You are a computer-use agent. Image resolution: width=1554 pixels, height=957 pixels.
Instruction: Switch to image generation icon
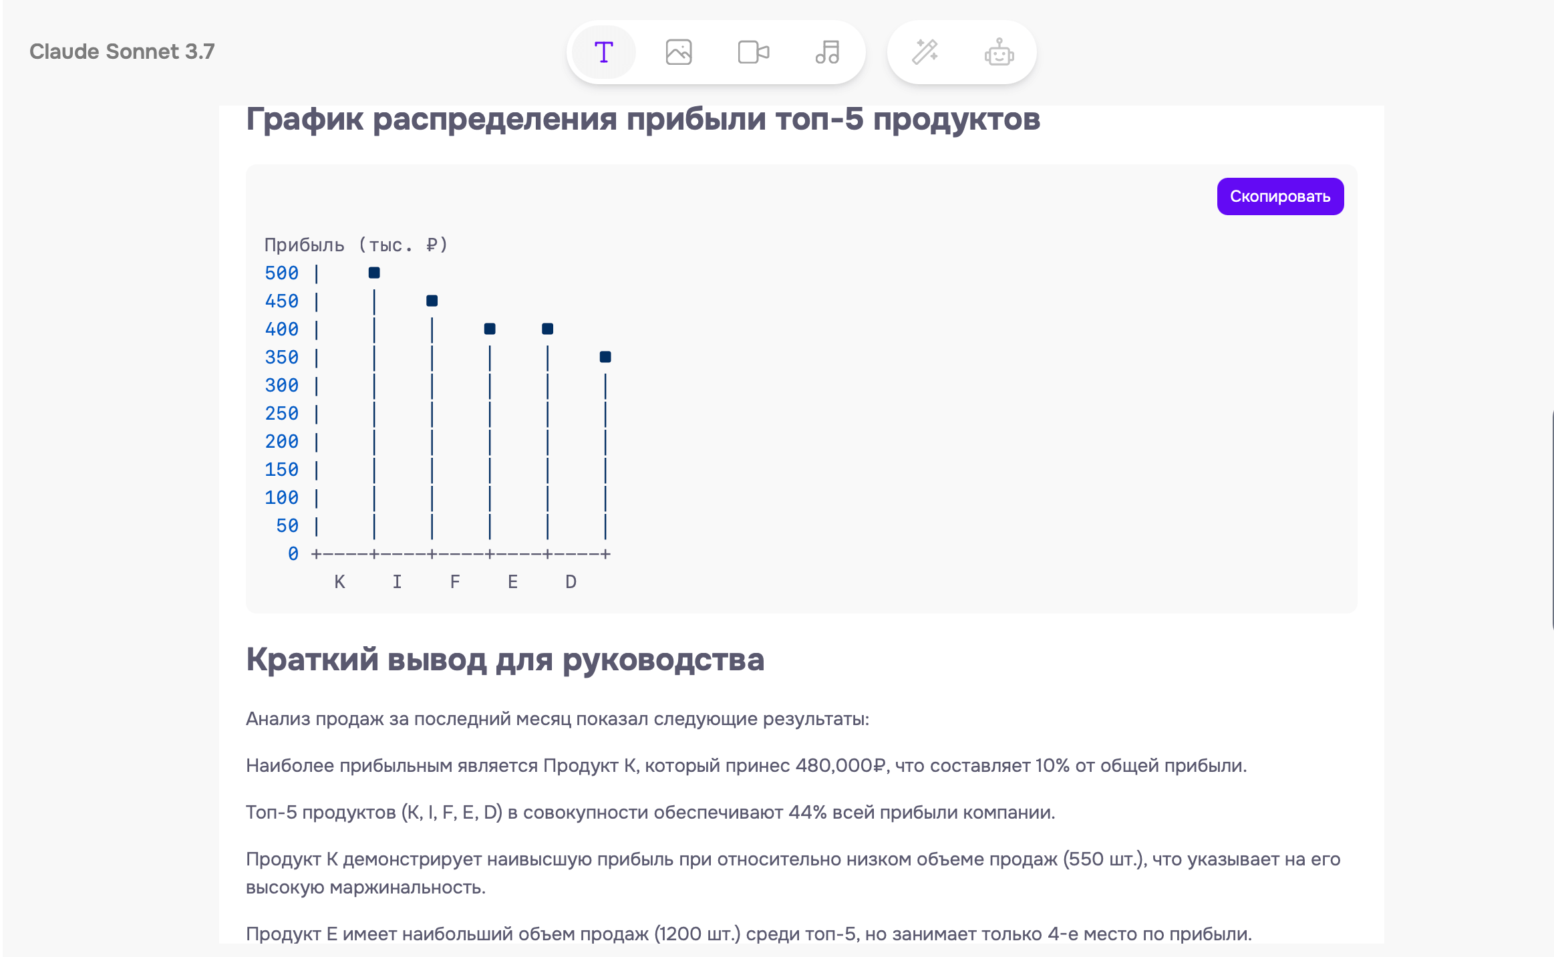coord(678,52)
